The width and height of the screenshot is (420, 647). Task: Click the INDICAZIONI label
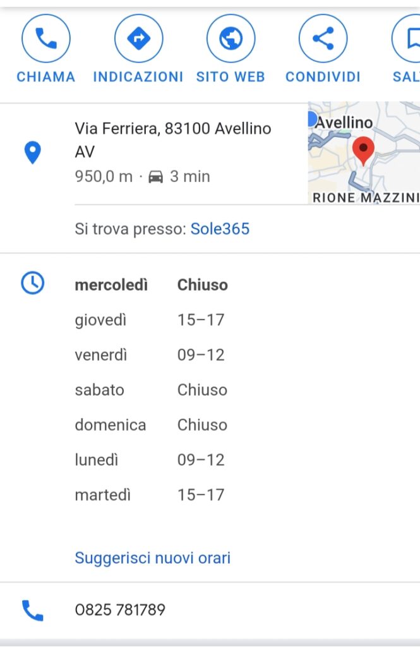pyautogui.click(x=138, y=77)
